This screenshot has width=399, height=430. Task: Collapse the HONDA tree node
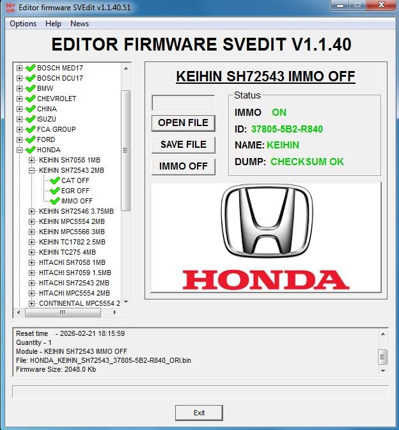coord(19,150)
